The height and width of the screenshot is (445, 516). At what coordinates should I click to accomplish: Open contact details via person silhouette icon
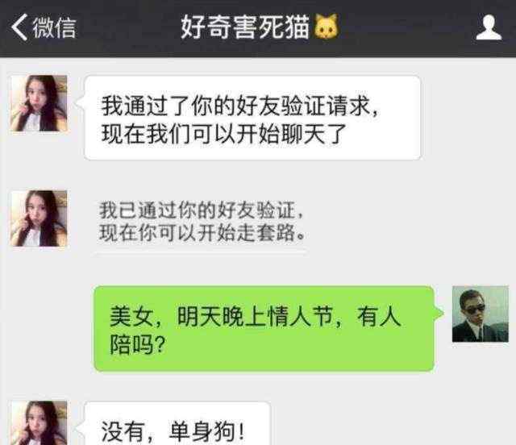point(489,27)
